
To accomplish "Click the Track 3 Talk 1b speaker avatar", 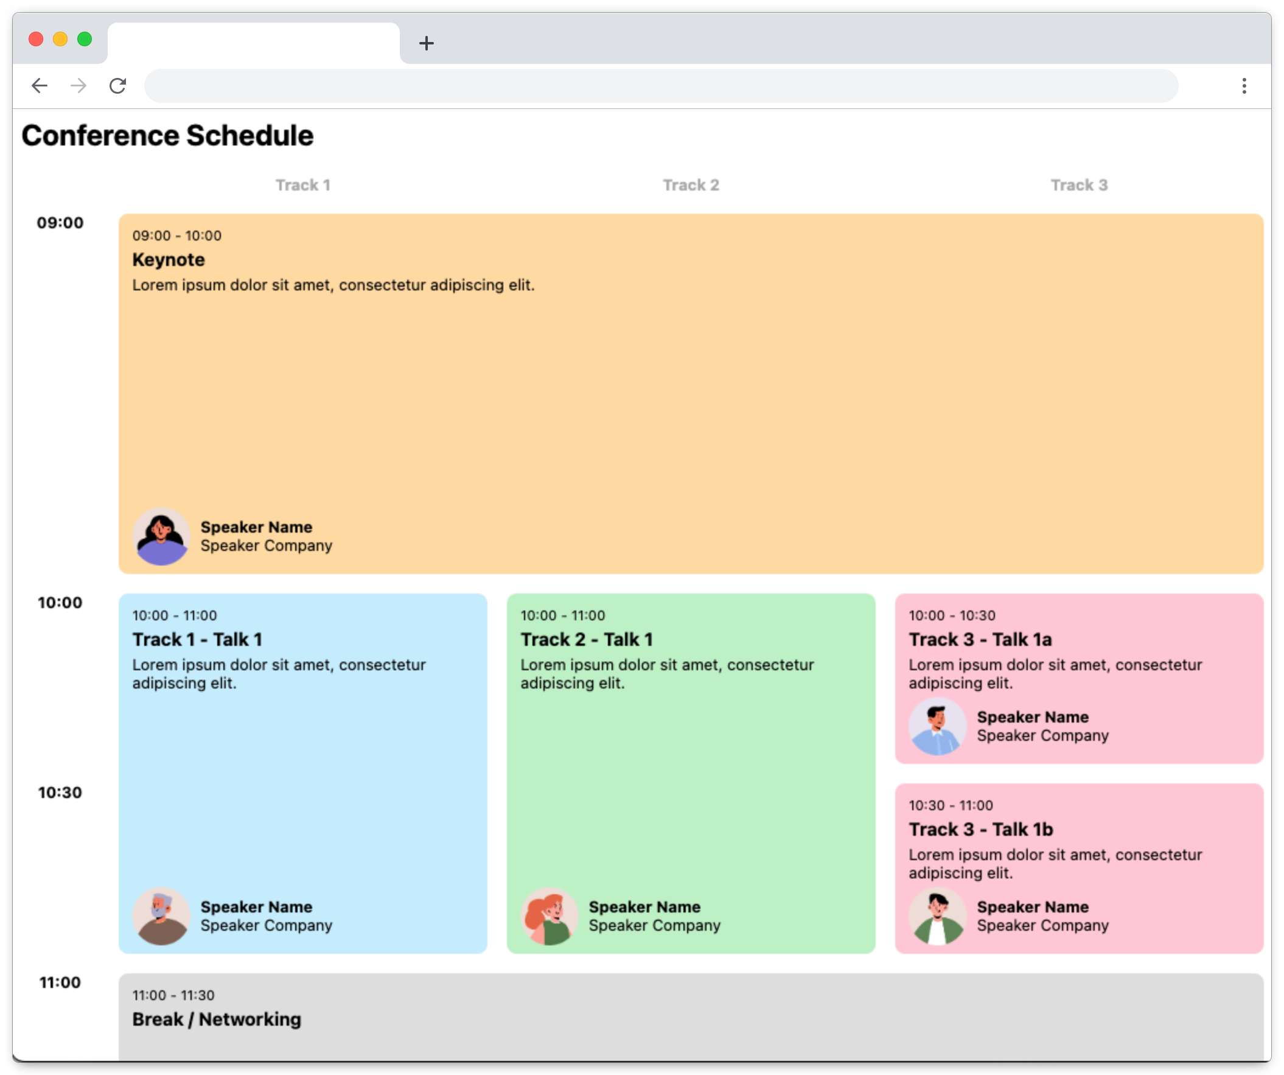I will coord(937,916).
